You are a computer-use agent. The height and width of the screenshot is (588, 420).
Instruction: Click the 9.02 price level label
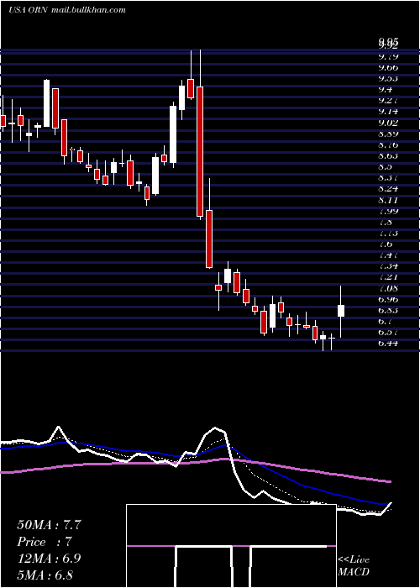click(x=388, y=123)
